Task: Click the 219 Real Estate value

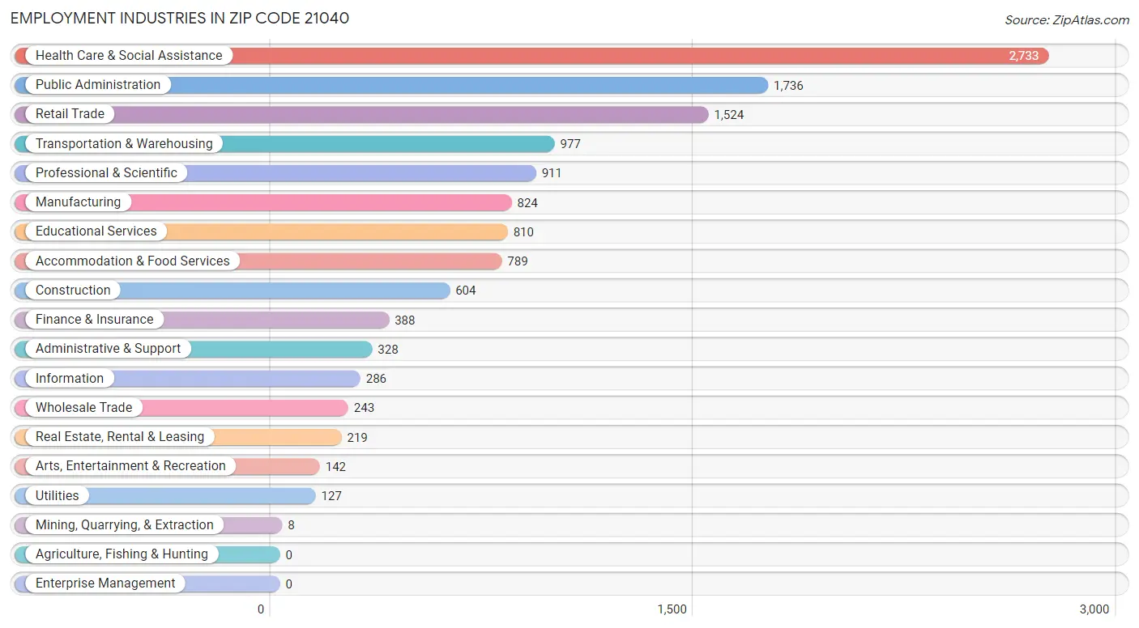Action: (357, 438)
